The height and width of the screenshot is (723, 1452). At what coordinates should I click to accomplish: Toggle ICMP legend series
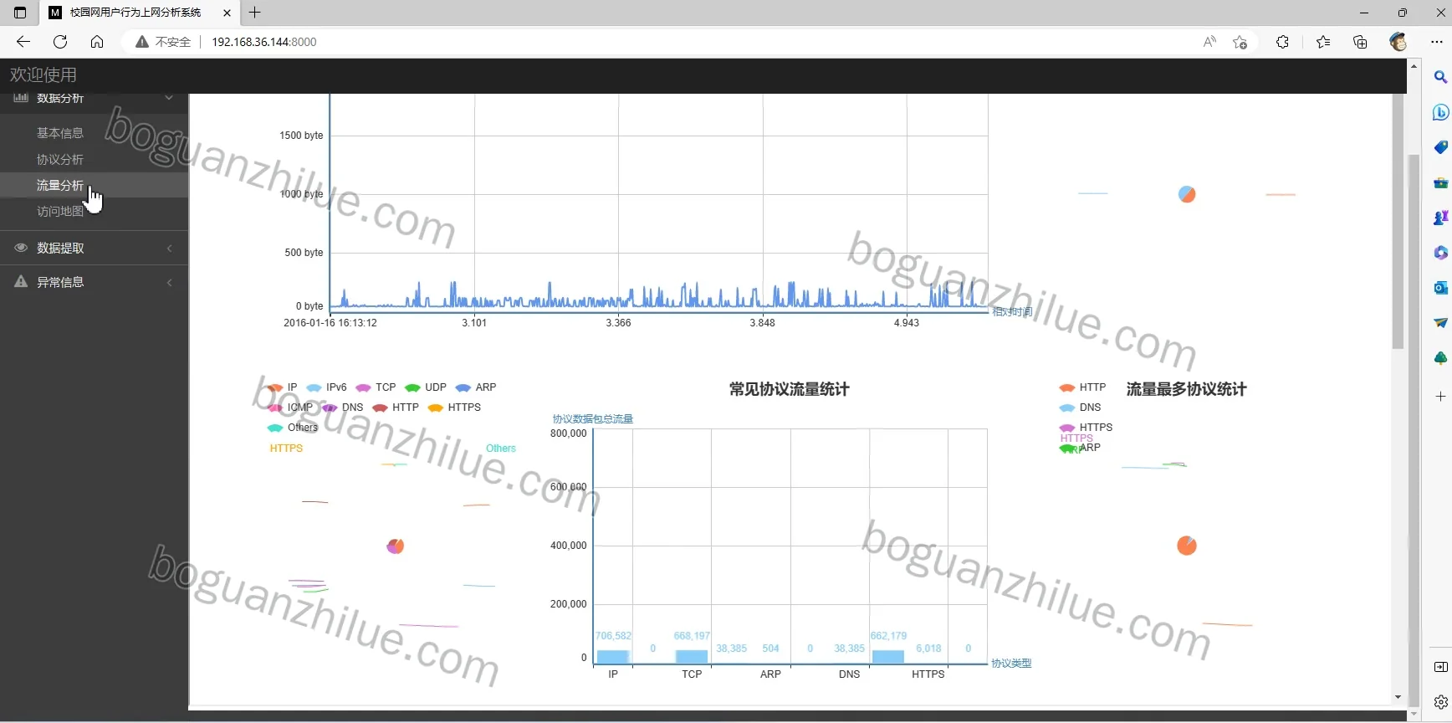click(290, 408)
